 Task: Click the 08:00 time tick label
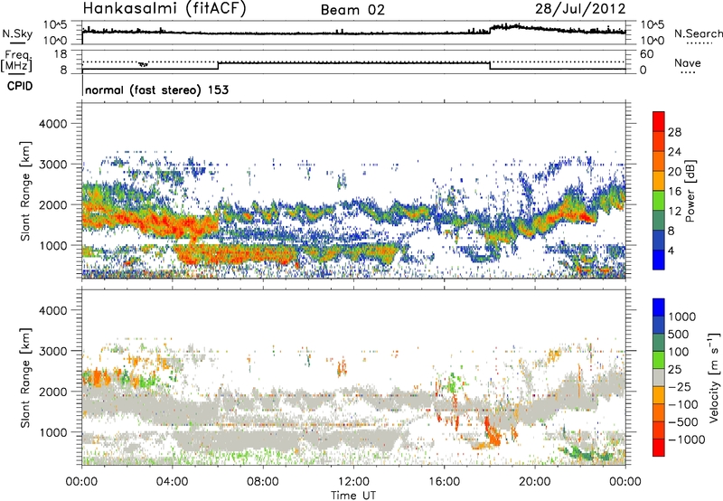tap(263, 482)
